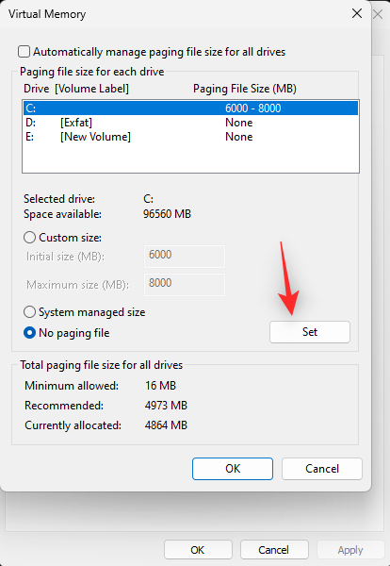Select drive E: [New Volume] row

point(190,137)
